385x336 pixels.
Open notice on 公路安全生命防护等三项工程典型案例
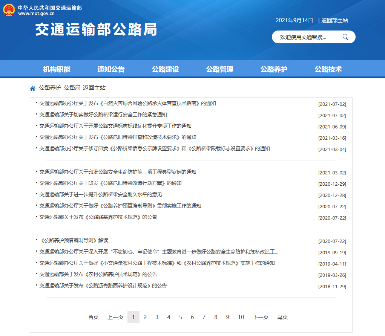118,172
